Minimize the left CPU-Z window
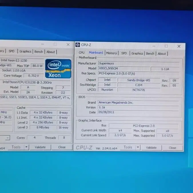This screenshot has width=193, height=193. [43, 44]
